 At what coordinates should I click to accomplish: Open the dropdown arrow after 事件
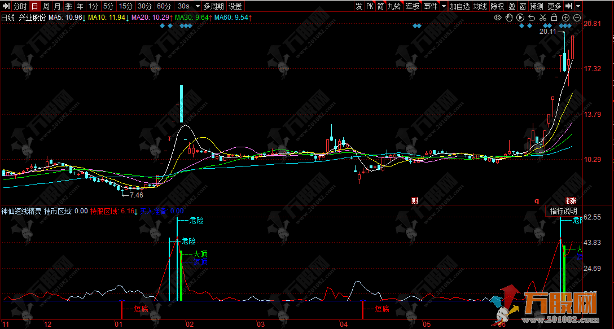coord(443,6)
